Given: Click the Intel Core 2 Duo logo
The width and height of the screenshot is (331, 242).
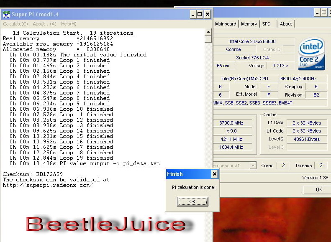Looking at the screenshot, I should [x=311, y=54].
